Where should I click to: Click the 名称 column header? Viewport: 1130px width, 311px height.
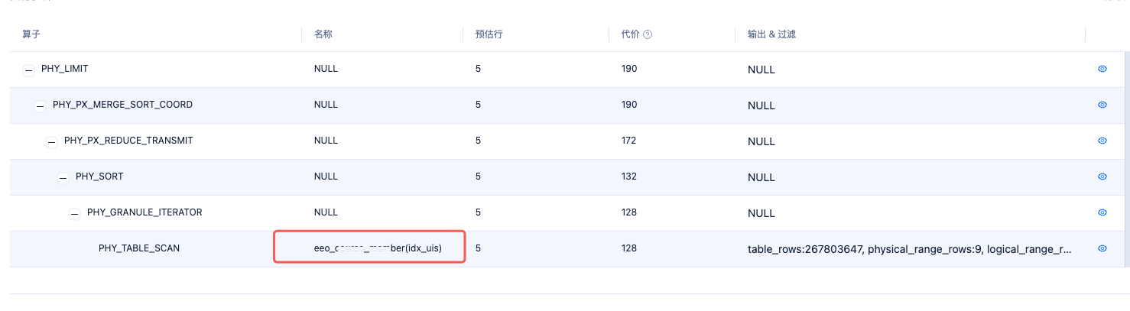click(323, 34)
